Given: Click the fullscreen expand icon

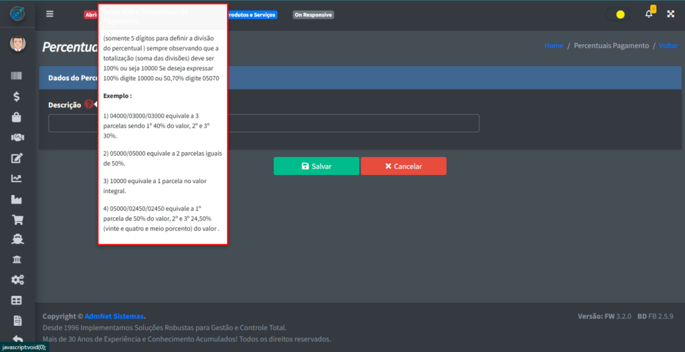Looking at the screenshot, I should [x=670, y=14].
